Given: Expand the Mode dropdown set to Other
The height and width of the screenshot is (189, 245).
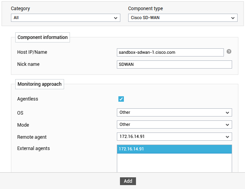Looking at the screenshot, I should [174, 124].
